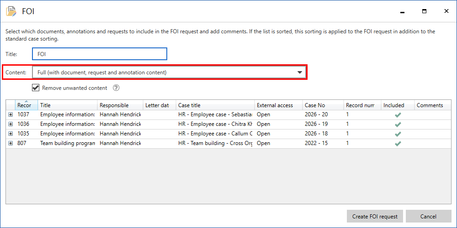The image size is (457, 228).
Task: Select Team building program title cell
Action: click(67, 143)
